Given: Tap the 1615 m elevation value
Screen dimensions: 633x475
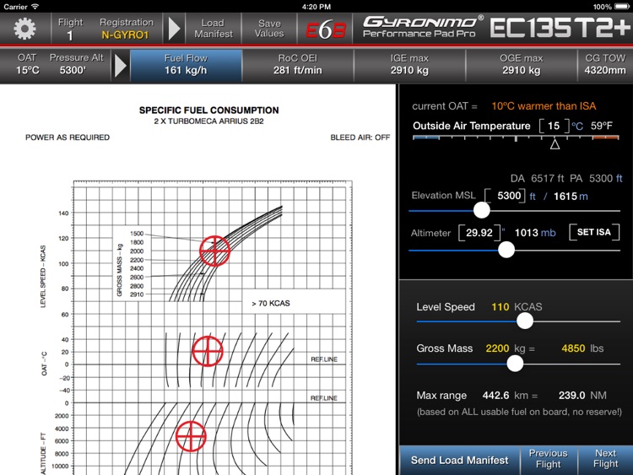Looking at the screenshot, I should coord(571,197).
